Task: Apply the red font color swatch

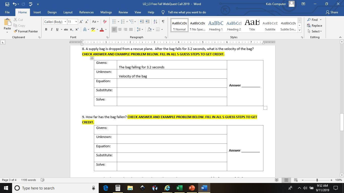Action: pyautogui.click(x=102, y=30)
